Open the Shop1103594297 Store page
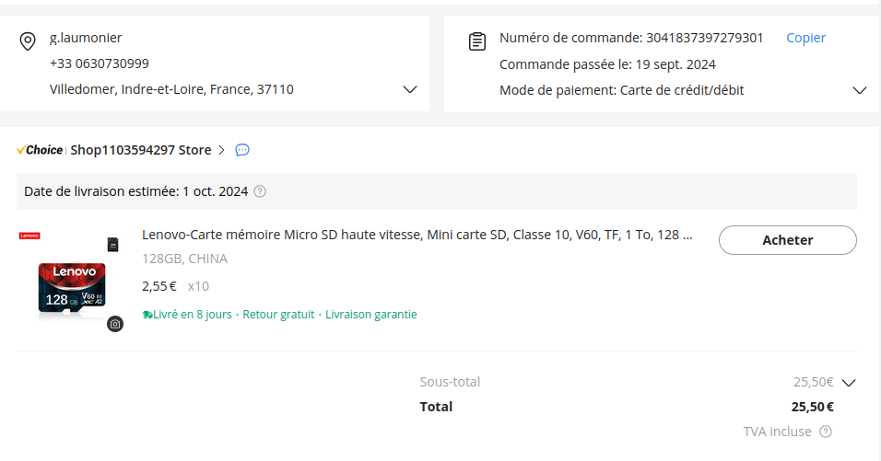 pos(141,150)
